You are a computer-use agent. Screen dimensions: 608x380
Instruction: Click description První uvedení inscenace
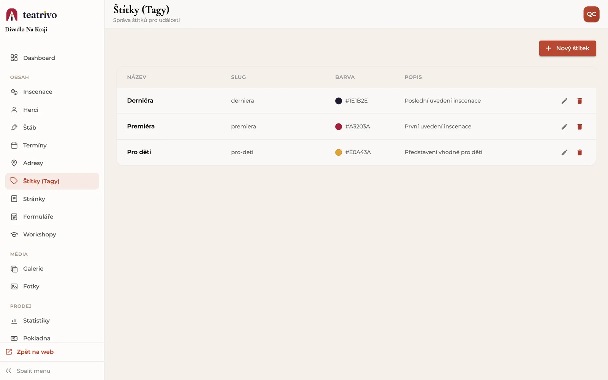tap(438, 127)
